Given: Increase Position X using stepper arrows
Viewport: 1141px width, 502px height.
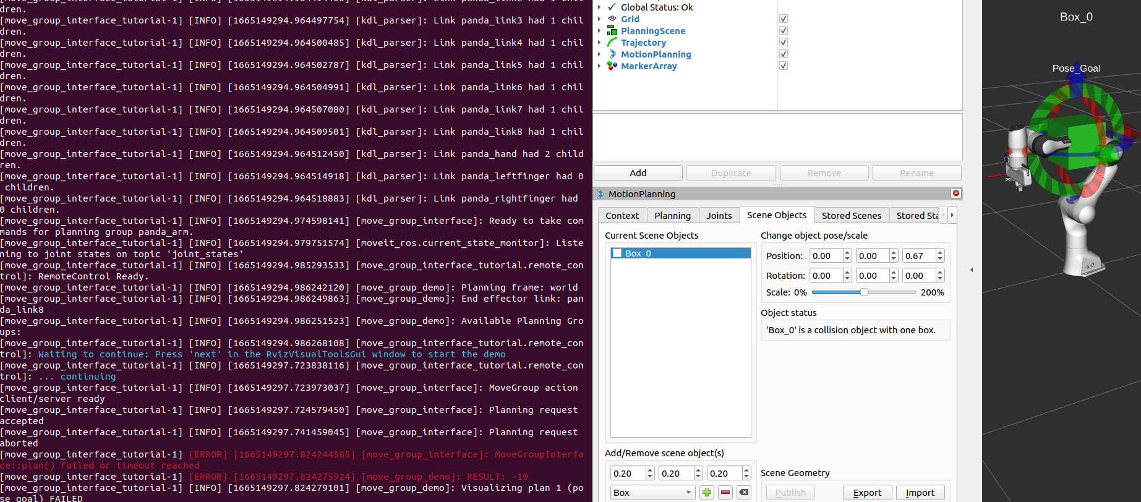Looking at the screenshot, I should click(847, 252).
